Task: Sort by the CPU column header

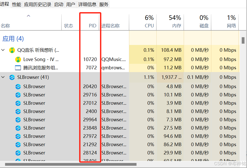Action: click(143, 22)
